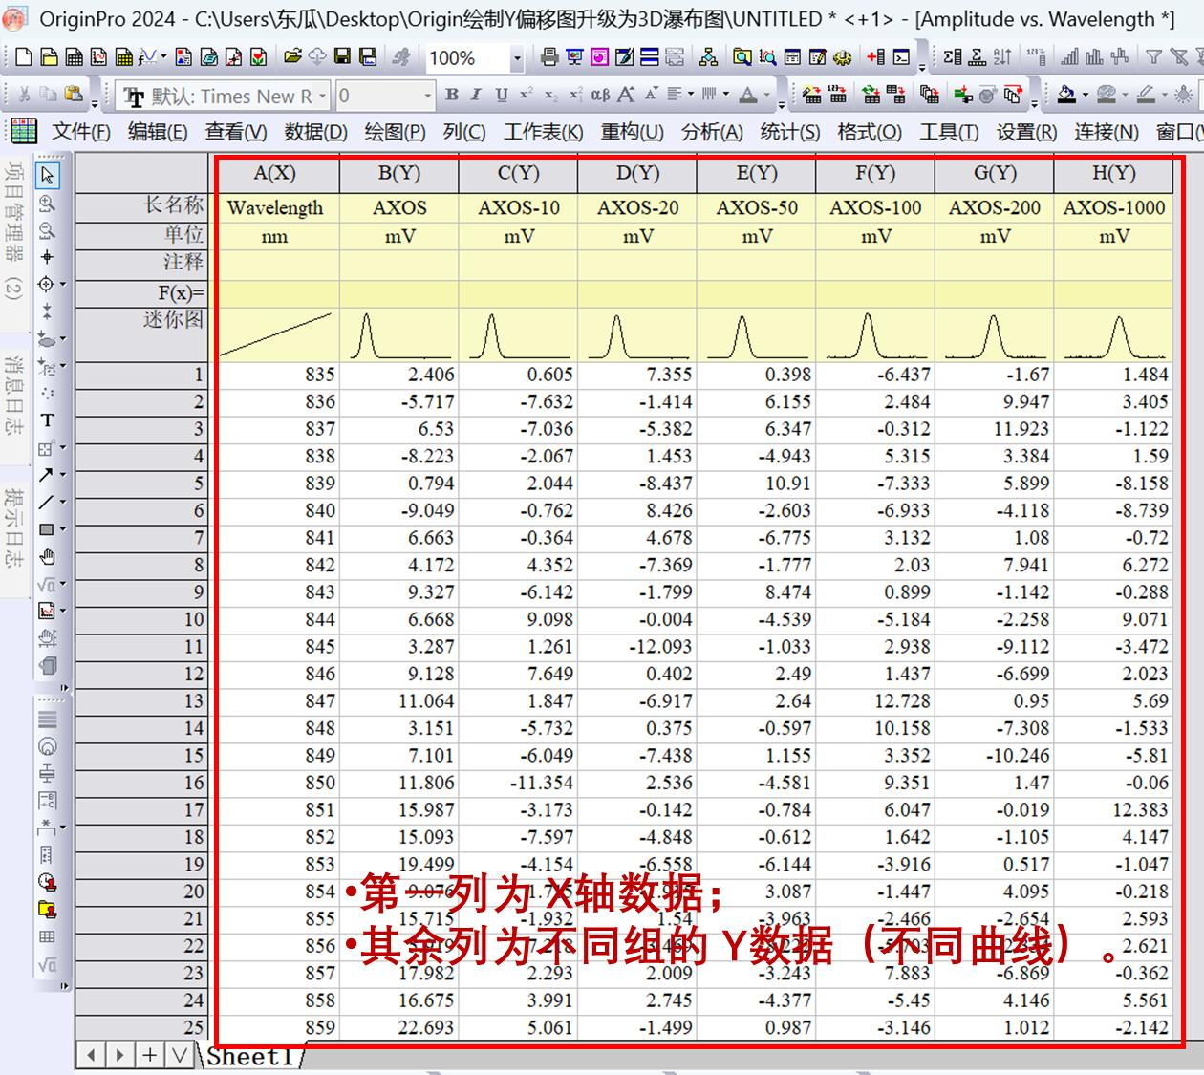Click the Statistics on Columns sigma icon
This screenshot has width=1204, height=1075.
tap(952, 58)
